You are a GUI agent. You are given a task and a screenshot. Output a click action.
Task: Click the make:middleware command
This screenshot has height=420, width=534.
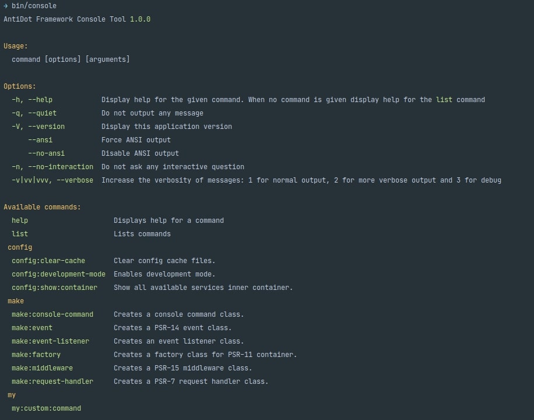42,368
